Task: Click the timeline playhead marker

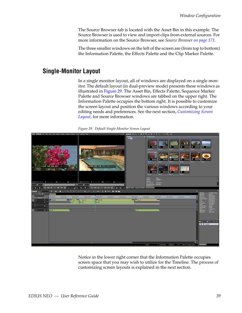Action: (x=95, y=196)
